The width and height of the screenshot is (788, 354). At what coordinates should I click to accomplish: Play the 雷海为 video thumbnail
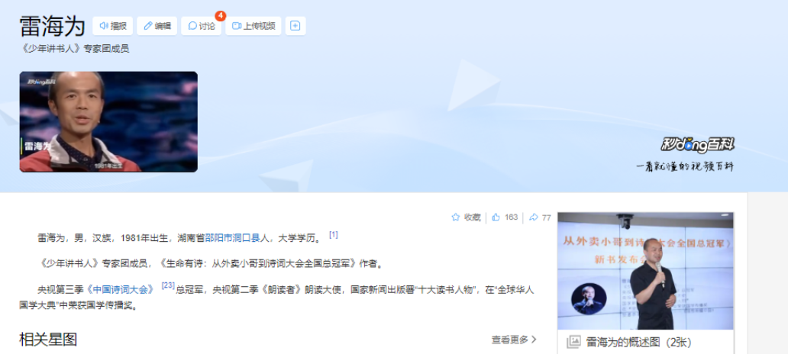click(108, 121)
